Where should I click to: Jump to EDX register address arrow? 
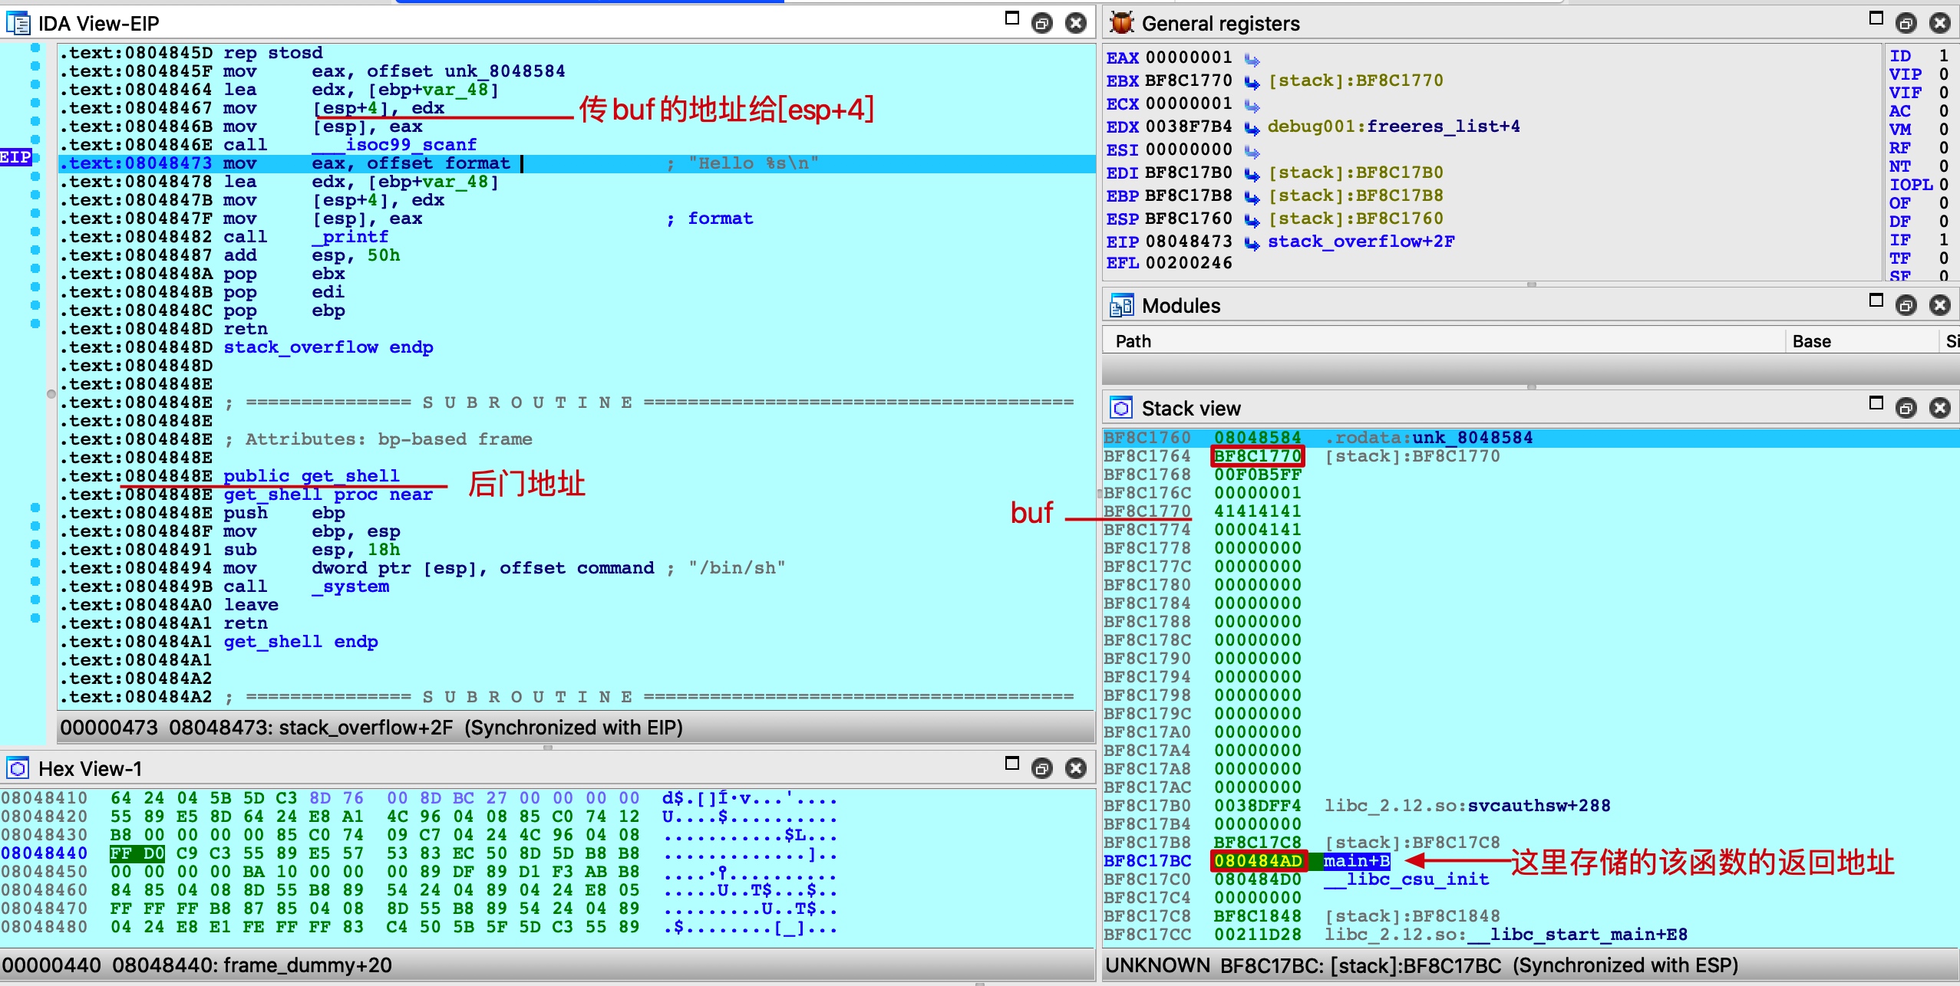coord(1252,128)
